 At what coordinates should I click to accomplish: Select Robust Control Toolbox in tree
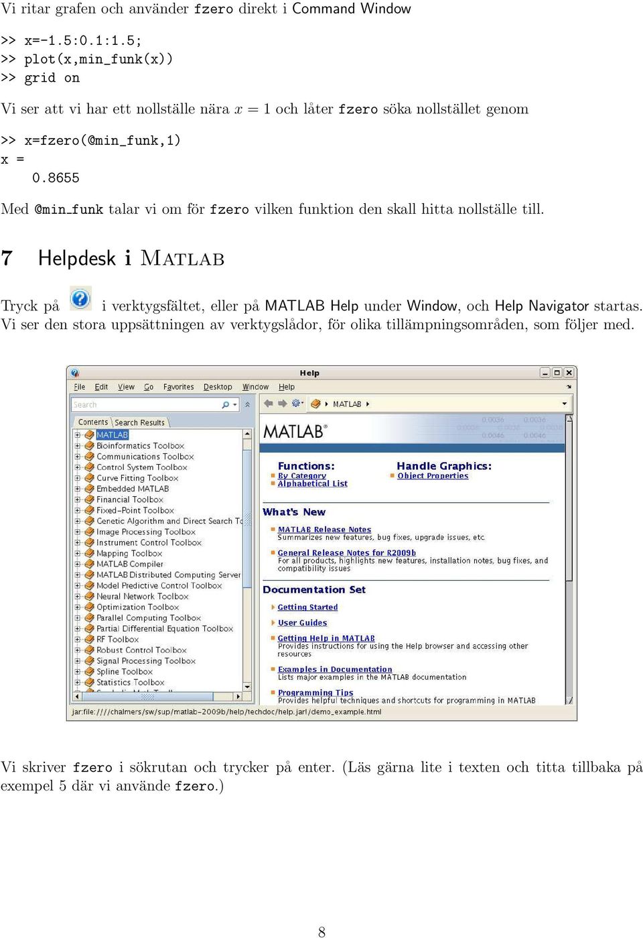click(141, 650)
